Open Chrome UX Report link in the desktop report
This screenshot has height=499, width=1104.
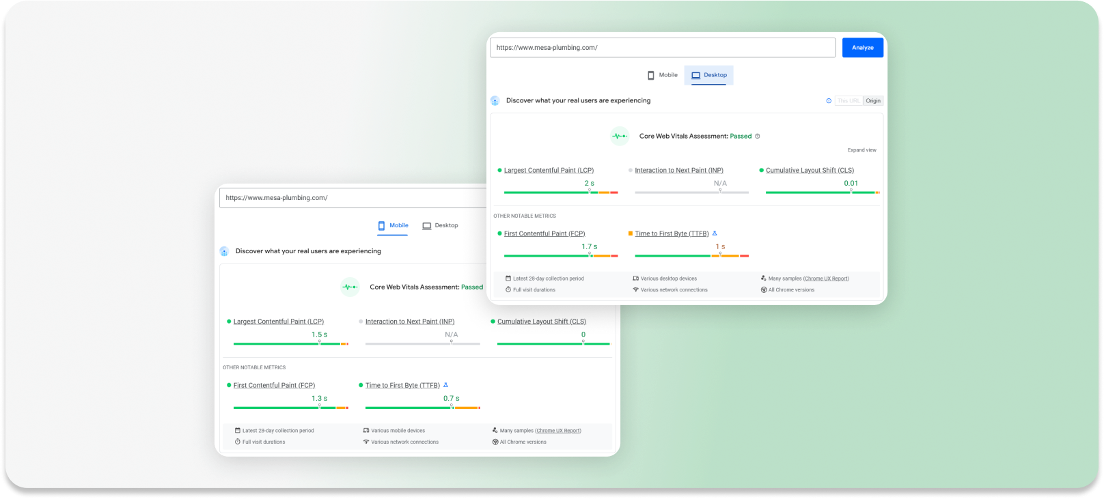tap(826, 279)
